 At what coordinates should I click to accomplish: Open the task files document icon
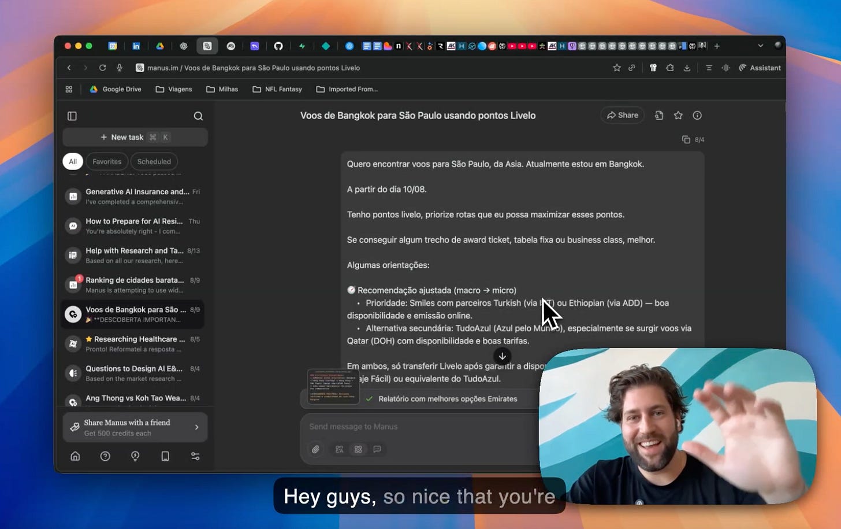pos(659,116)
